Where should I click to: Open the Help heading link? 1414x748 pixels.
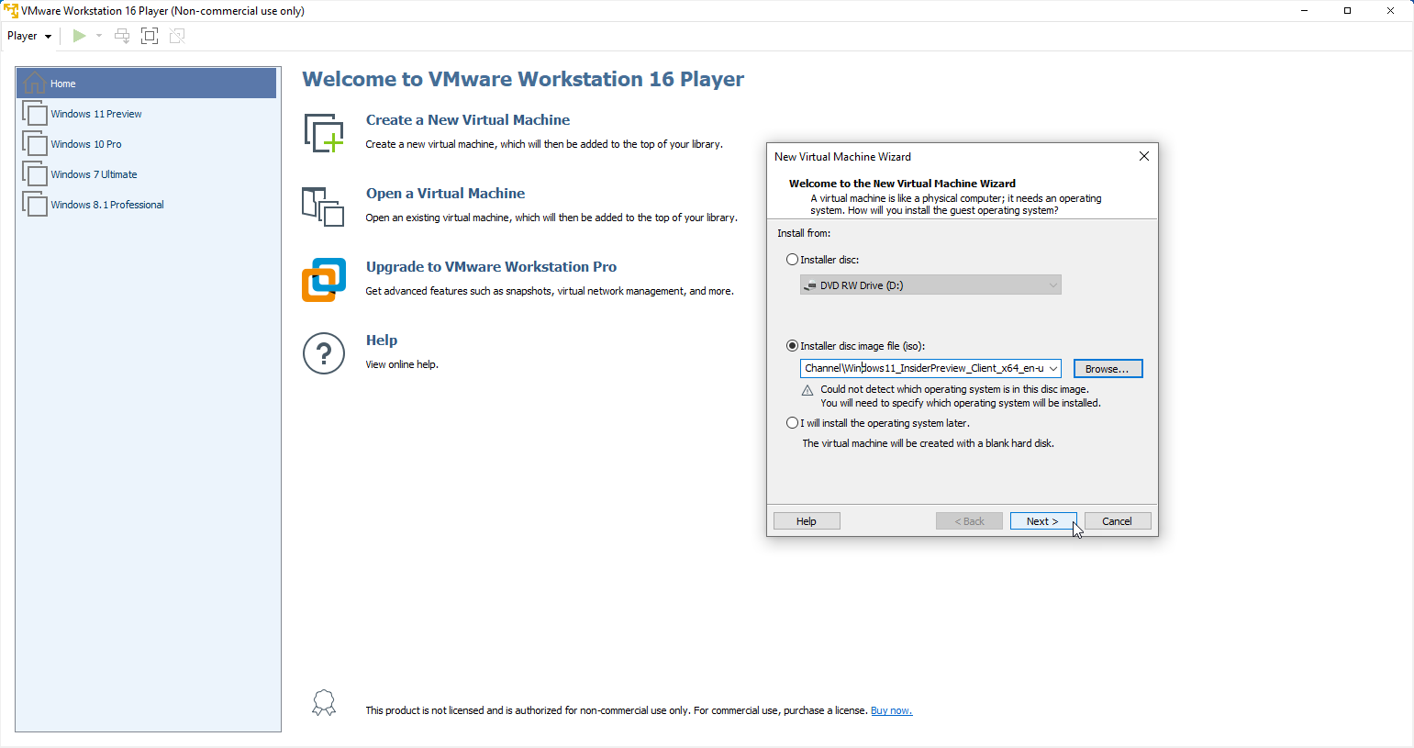click(x=382, y=341)
